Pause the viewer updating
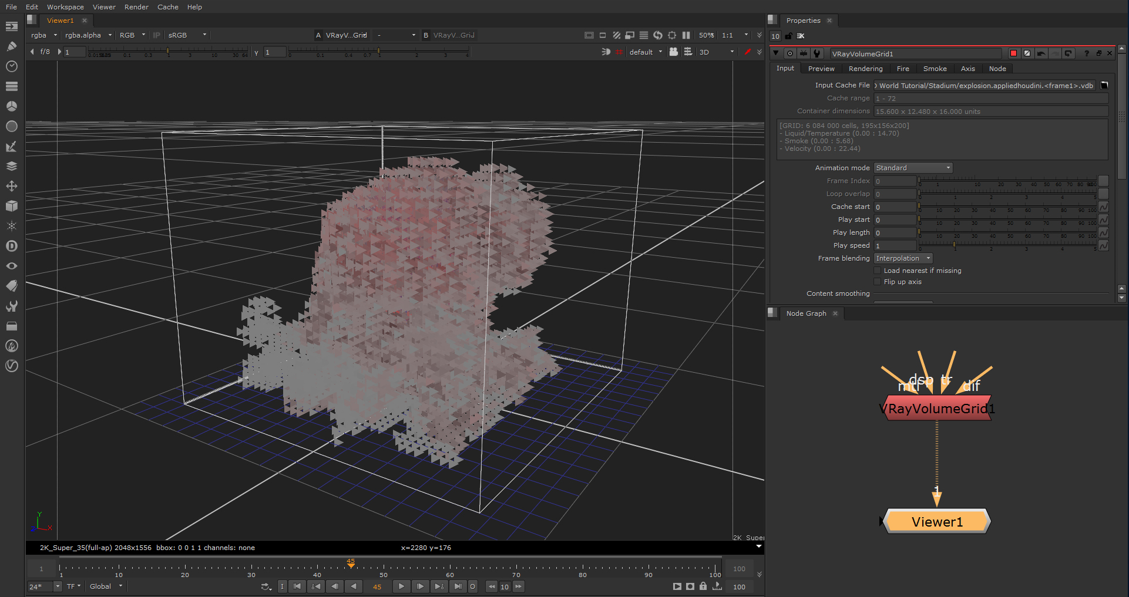Screen dimensions: 1129x597 (x=686, y=35)
